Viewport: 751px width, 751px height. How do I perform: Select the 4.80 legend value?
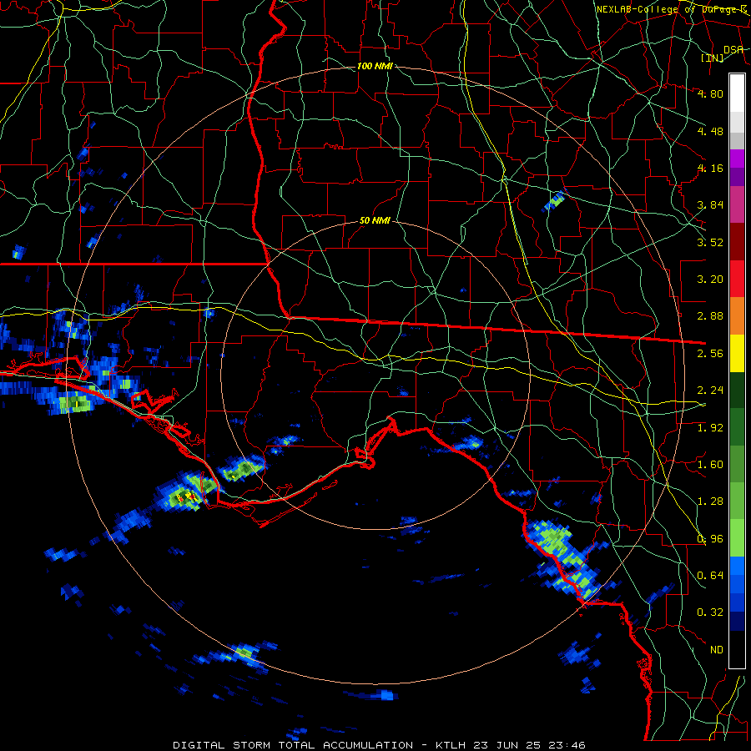(710, 93)
